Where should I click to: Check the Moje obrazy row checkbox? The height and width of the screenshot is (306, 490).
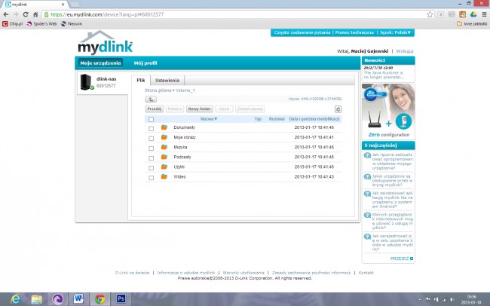click(x=152, y=138)
